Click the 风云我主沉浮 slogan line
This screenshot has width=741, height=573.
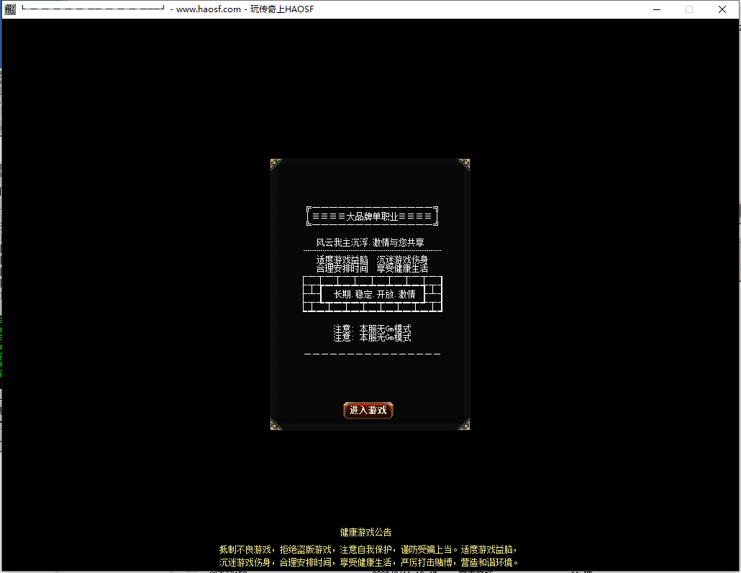tap(370, 243)
